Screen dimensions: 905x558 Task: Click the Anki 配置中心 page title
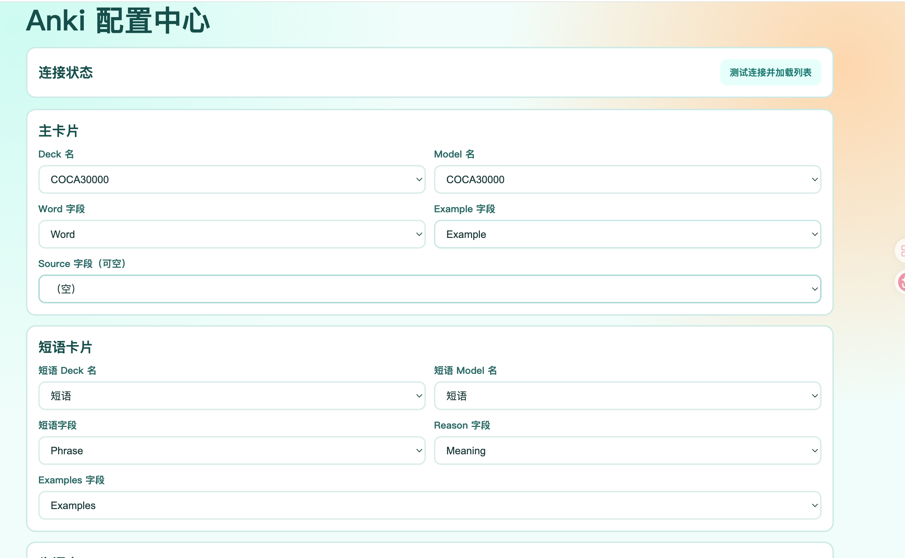118,21
